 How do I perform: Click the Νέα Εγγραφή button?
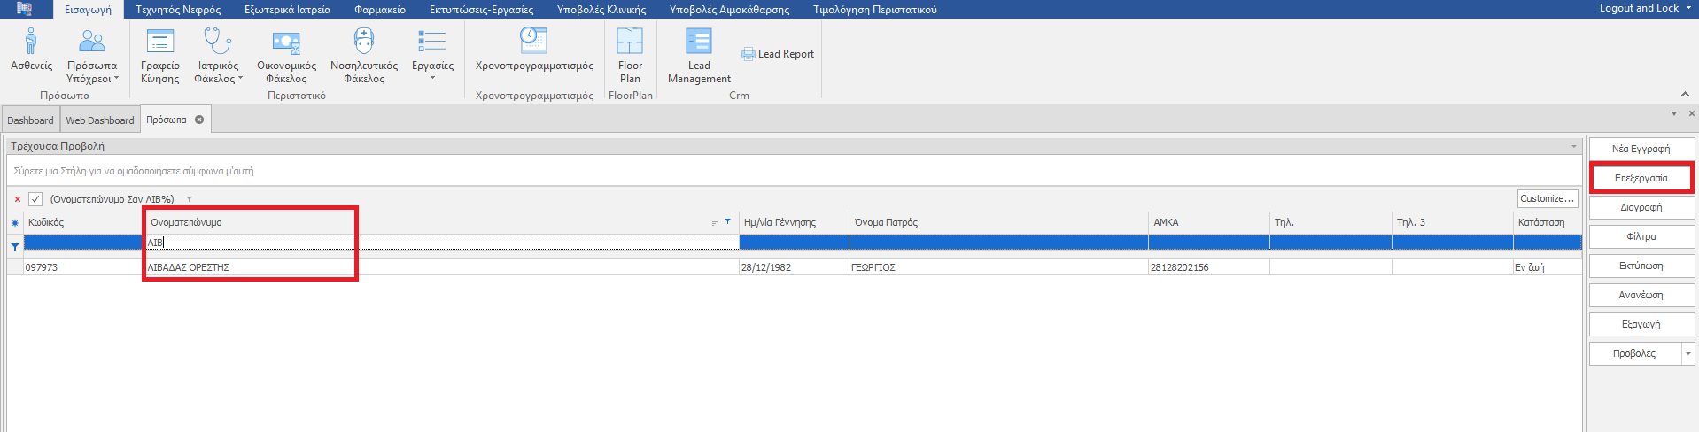click(1641, 149)
